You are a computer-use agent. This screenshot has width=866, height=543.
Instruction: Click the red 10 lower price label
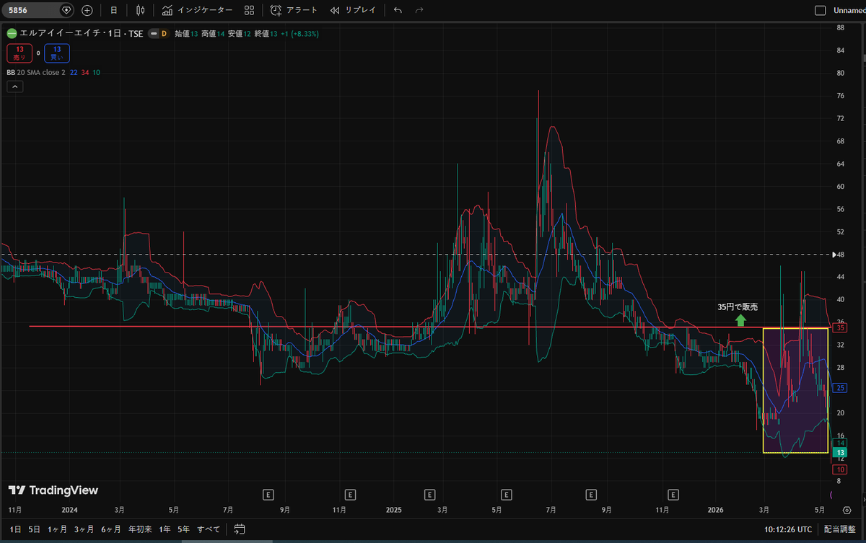click(x=840, y=469)
